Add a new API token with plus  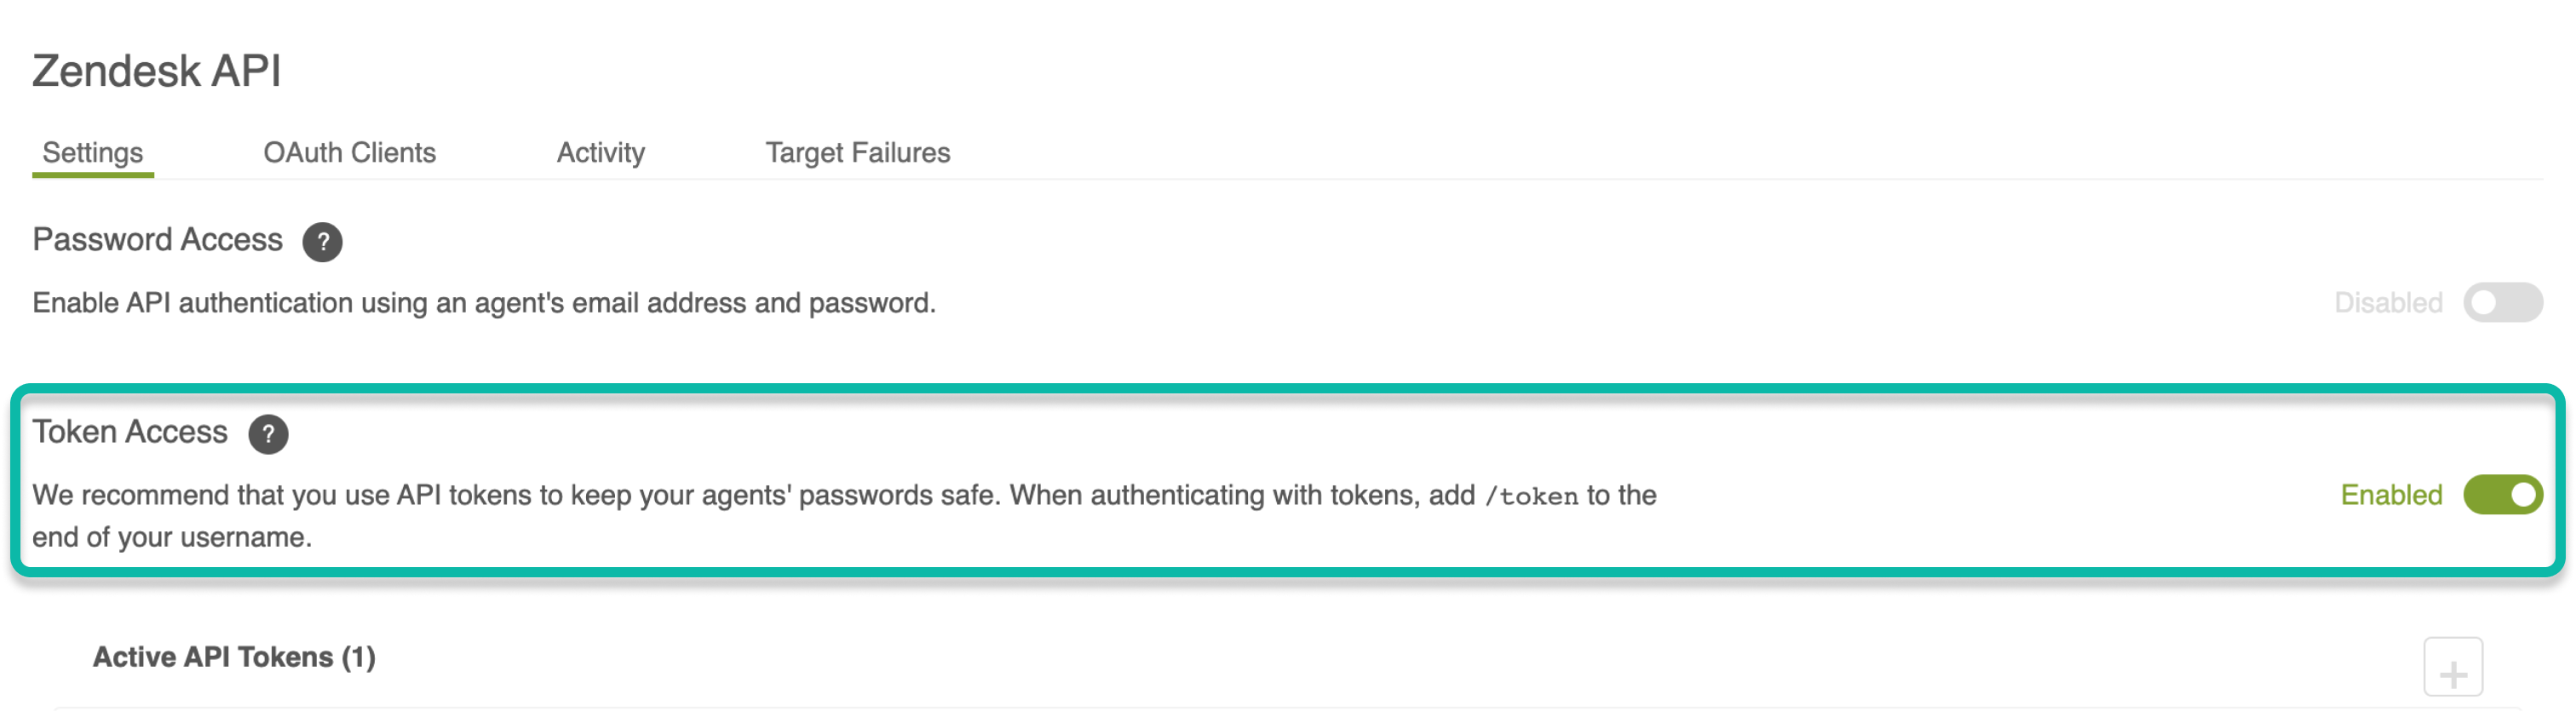(x=2452, y=667)
